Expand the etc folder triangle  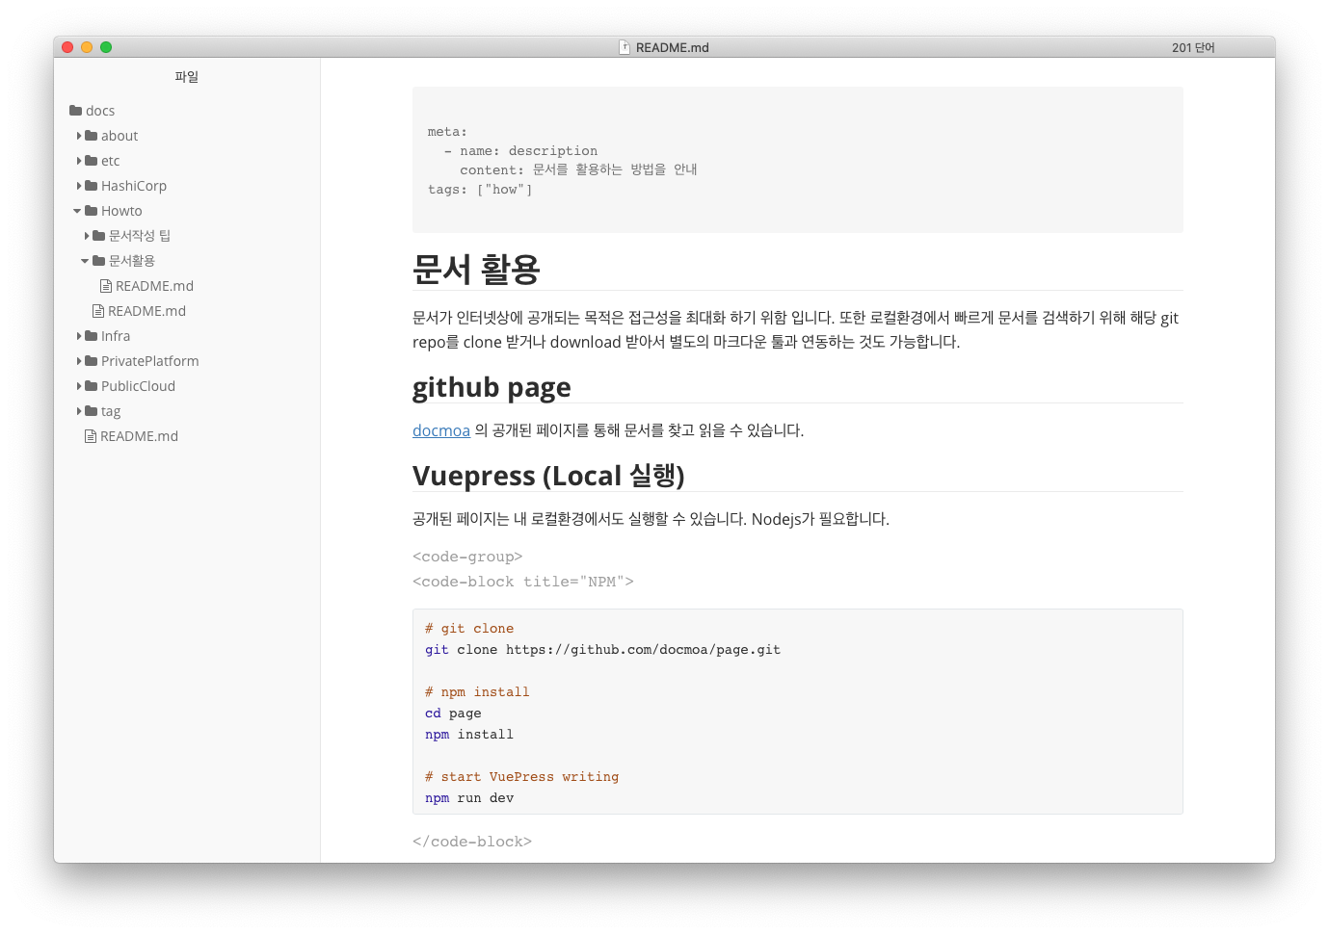coord(79,161)
